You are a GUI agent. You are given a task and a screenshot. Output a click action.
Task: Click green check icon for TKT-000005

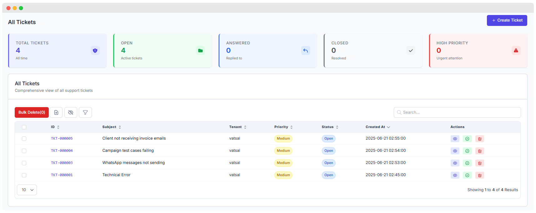[467, 139]
